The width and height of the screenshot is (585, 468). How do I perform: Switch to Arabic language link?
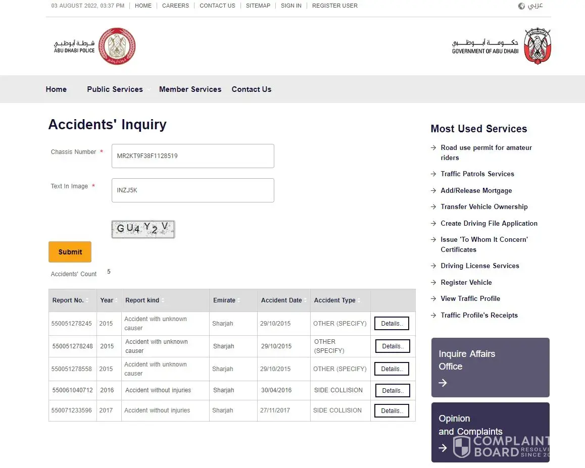point(535,6)
